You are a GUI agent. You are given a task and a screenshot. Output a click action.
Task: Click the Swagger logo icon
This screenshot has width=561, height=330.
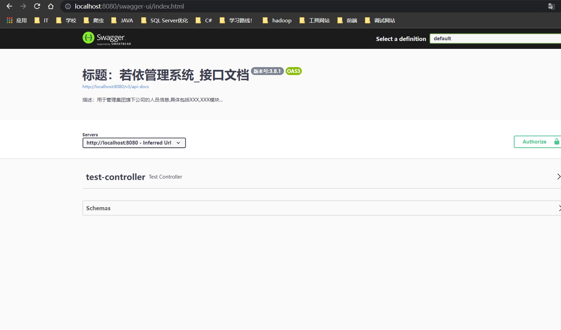pos(88,38)
